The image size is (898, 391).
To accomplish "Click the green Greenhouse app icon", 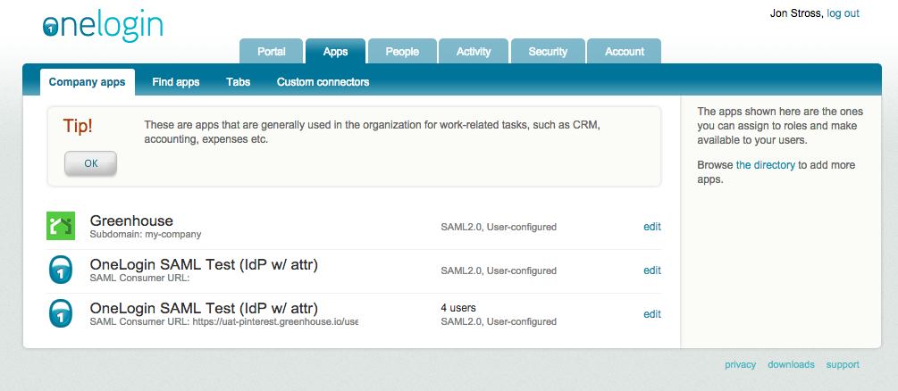I will tap(61, 226).
